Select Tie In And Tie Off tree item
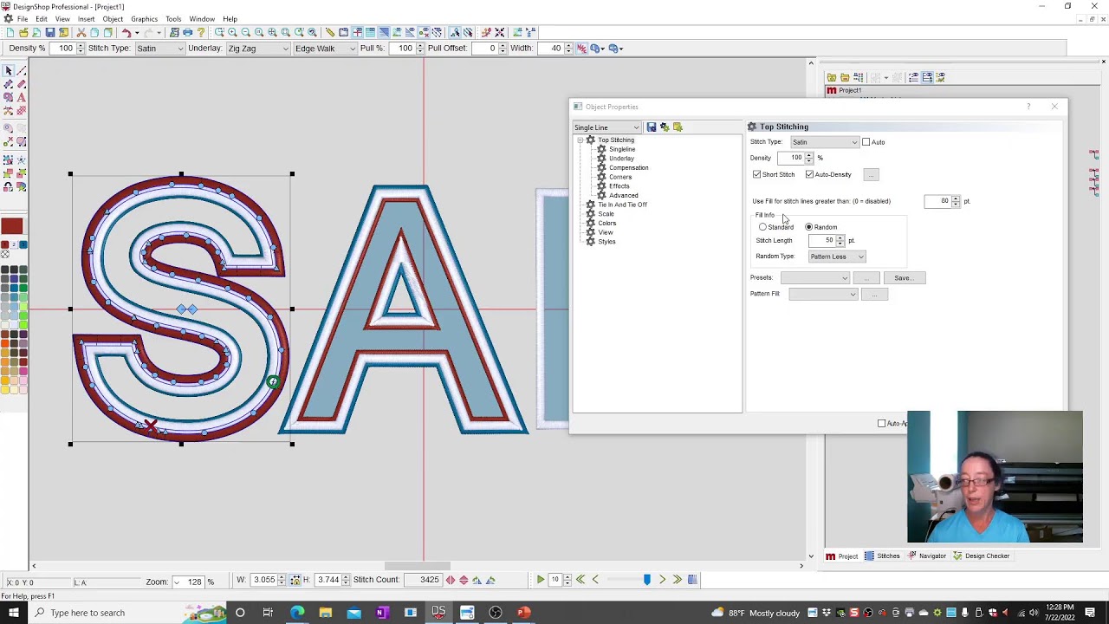 click(622, 205)
